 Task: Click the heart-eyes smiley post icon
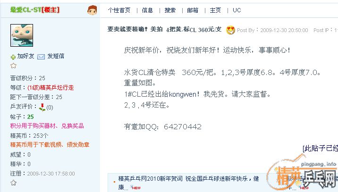(x=230, y=30)
